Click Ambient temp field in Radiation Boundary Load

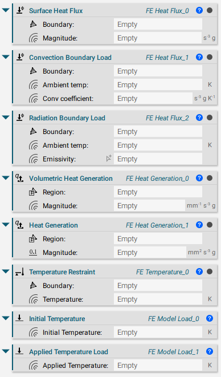[x=158, y=145]
